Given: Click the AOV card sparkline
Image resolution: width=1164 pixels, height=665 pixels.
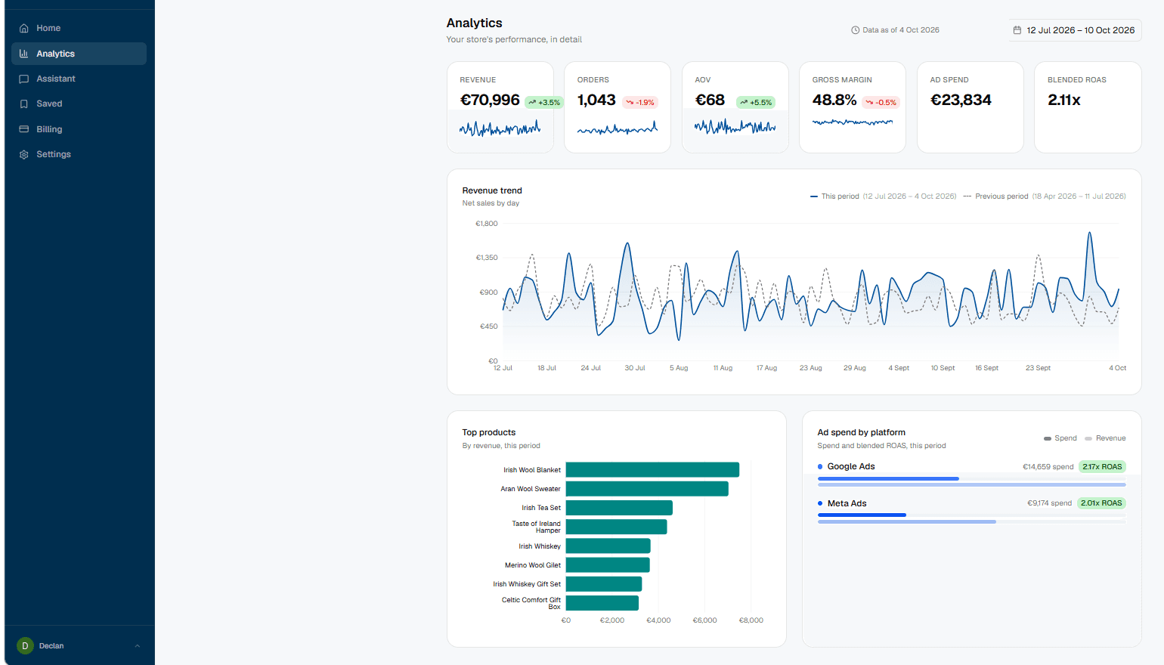Looking at the screenshot, I should [735, 127].
